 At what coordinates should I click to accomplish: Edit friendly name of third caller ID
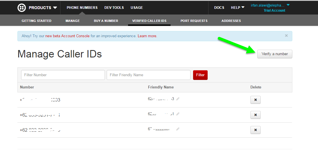178,129
